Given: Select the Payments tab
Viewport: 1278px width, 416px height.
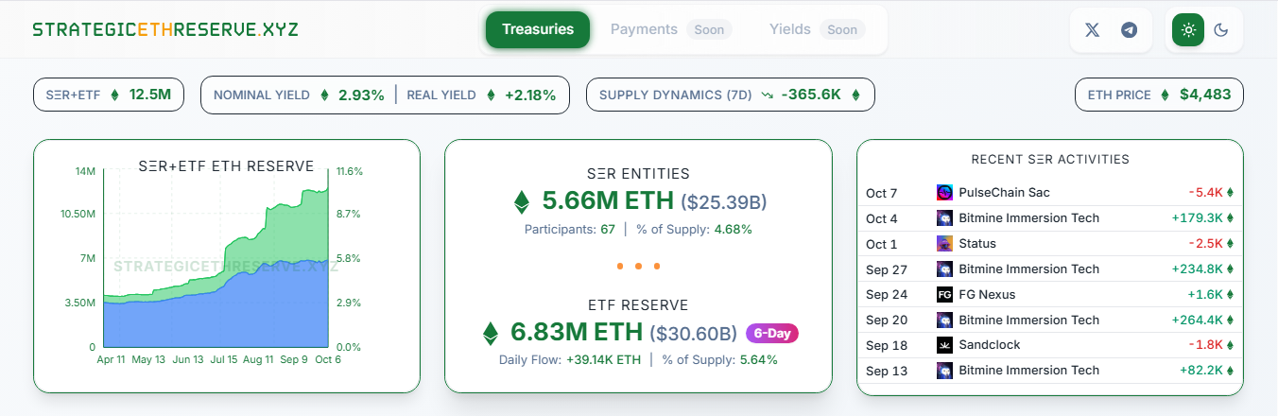Looking at the screenshot, I should pos(644,29).
